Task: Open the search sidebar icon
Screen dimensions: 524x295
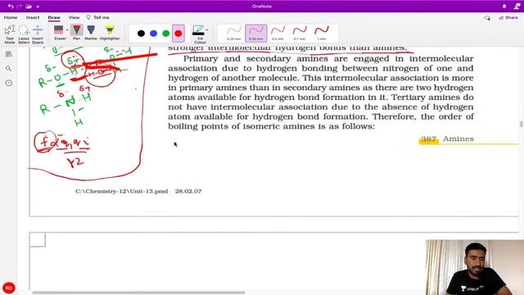Action: point(9,69)
